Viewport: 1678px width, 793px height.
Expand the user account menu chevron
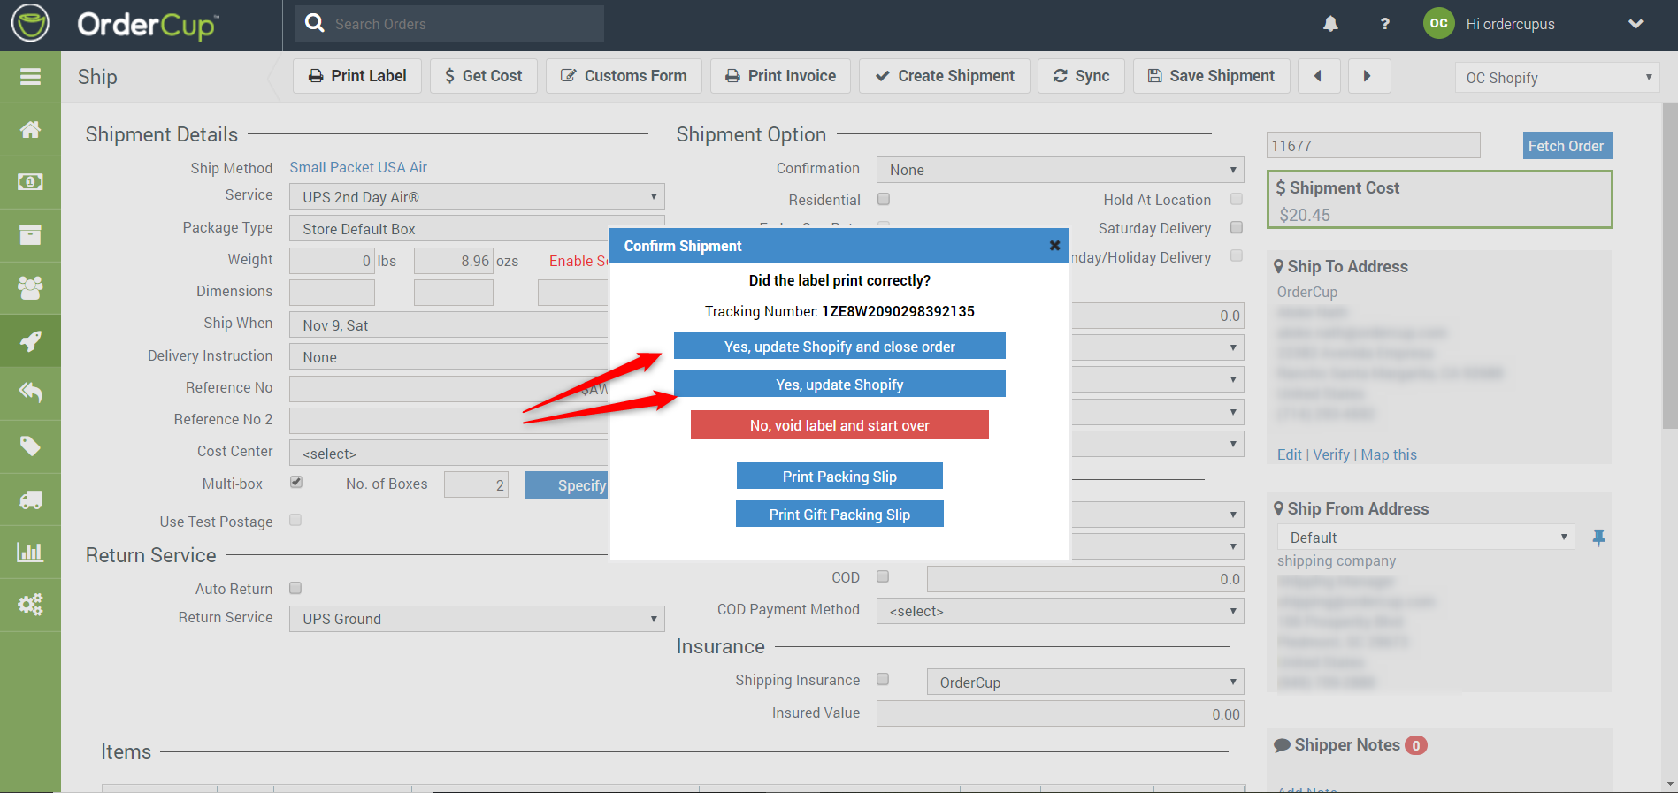pyautogui.click(x=1636, y=24)
